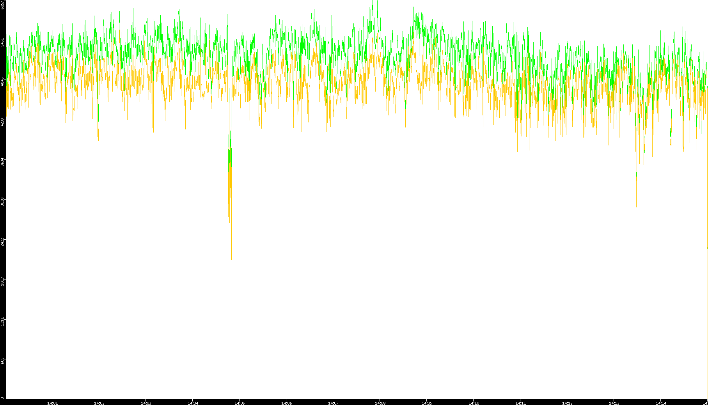
Task: Select the 14:13 time axis marker
Action: coord(614,403)
